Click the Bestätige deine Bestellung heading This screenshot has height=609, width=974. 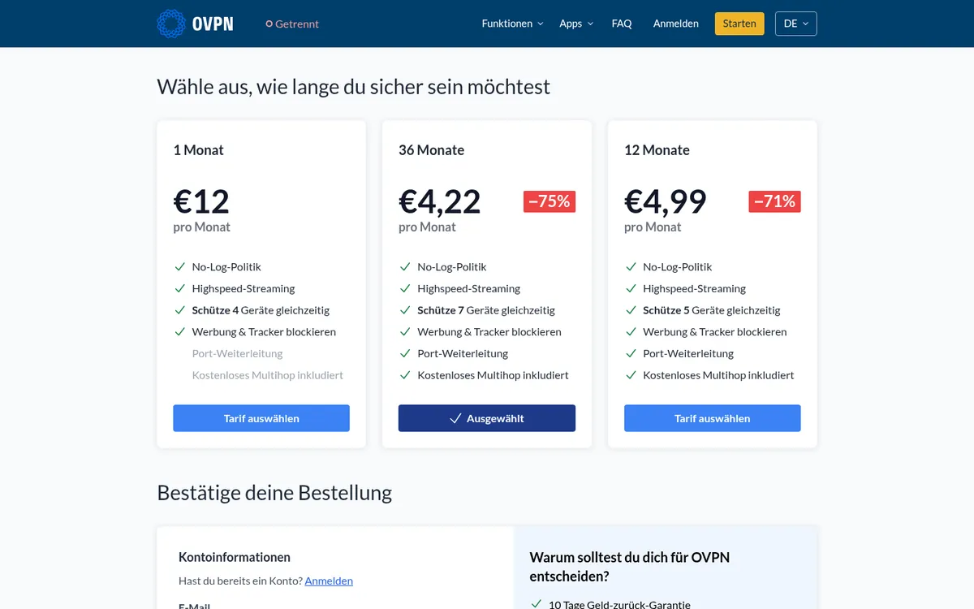pos(274,493)
